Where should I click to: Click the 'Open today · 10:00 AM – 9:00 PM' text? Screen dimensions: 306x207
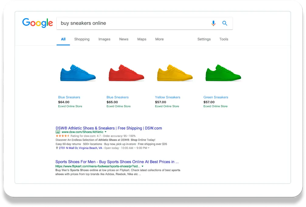[x=126, y=148]
